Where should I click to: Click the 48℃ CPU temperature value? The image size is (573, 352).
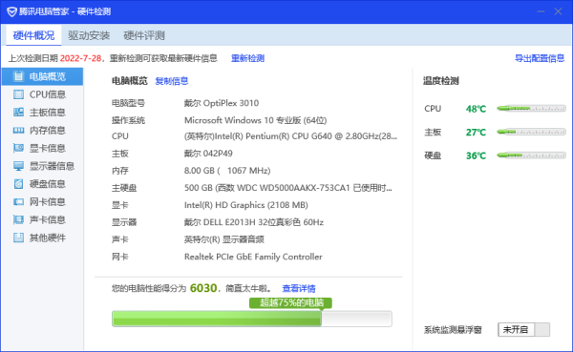pyautogui.click(x=476, y=109)
